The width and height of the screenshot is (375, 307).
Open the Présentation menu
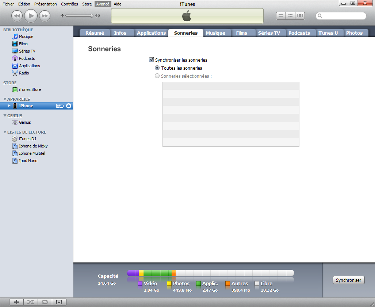(45, 4)
